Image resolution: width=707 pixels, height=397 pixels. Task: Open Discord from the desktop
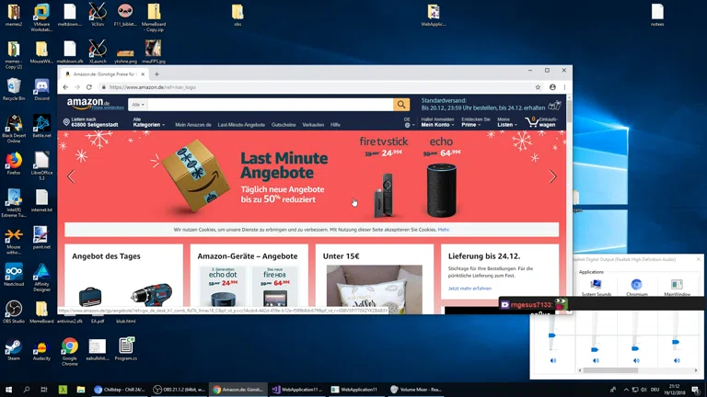(41, 87)
